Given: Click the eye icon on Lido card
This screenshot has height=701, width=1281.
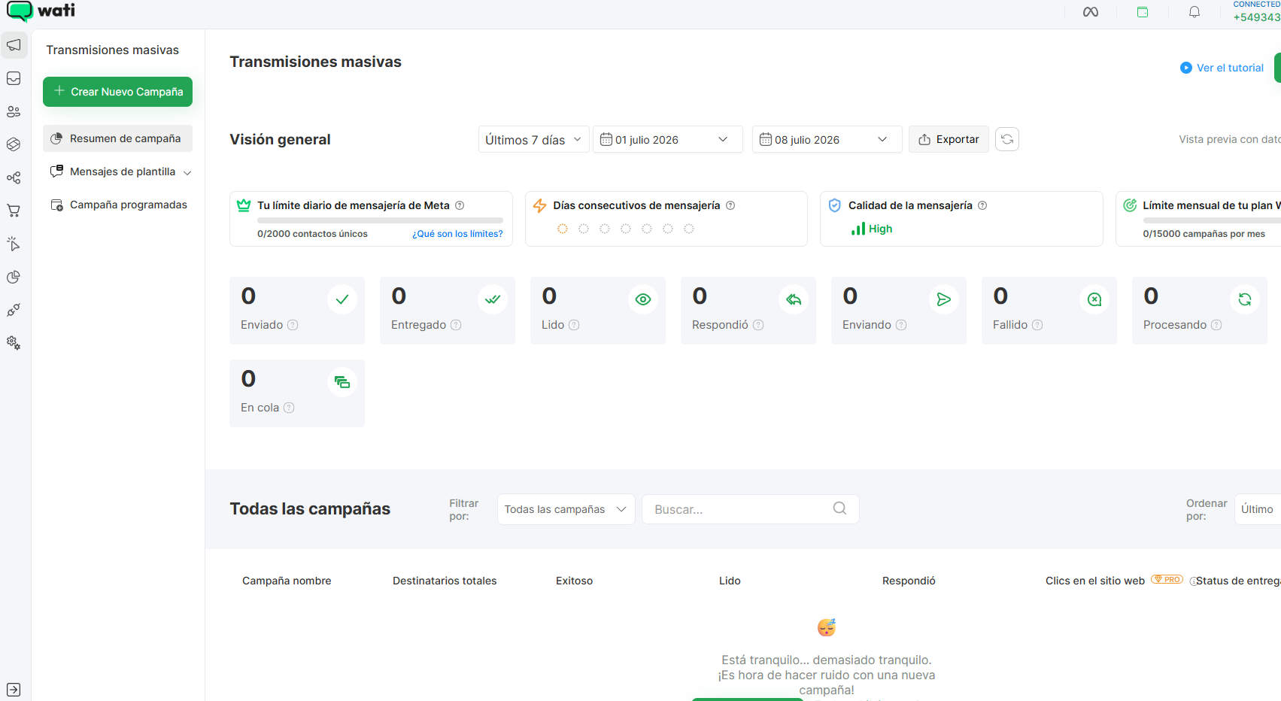Looking at the screenshot, I should [x=643, y=299].
